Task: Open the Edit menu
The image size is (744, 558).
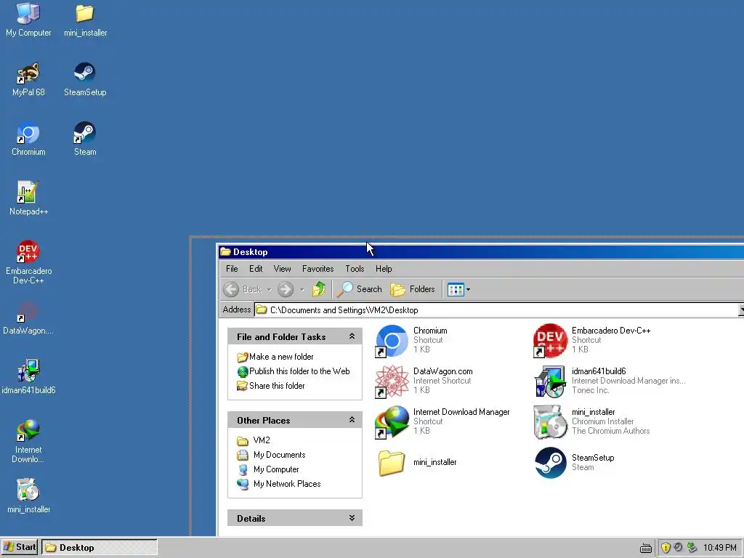Action: (256, 269)
